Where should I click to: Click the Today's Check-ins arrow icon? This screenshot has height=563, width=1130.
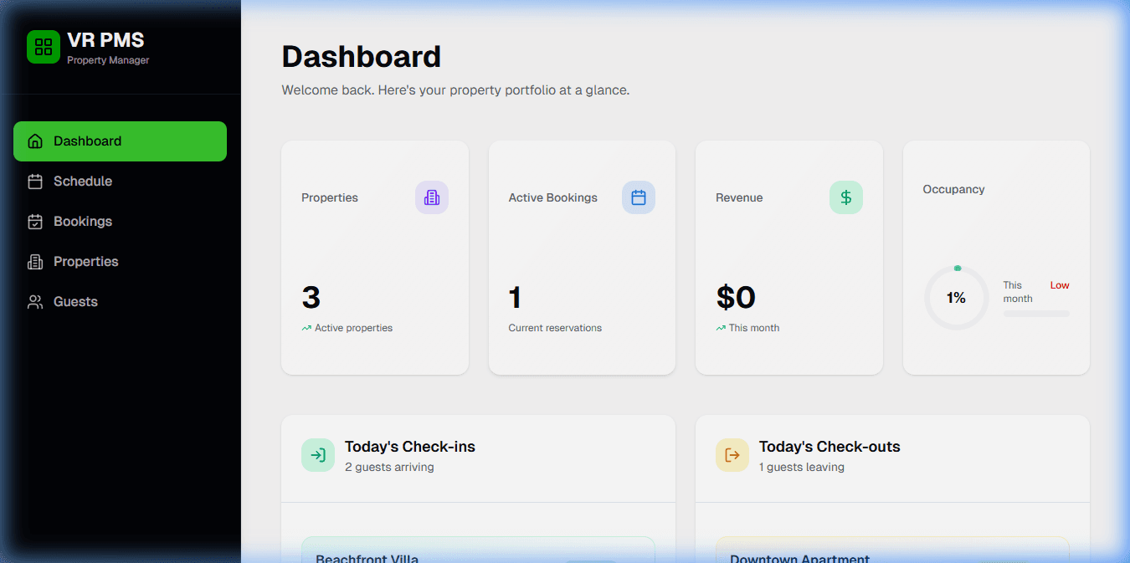tap(318, 455)
